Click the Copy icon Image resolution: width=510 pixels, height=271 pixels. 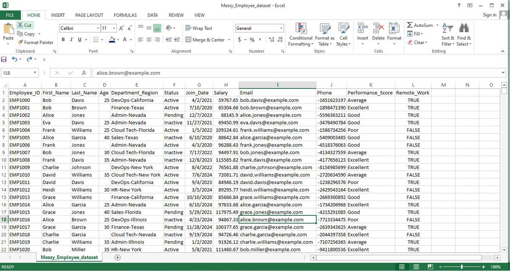tap(20, 34)
